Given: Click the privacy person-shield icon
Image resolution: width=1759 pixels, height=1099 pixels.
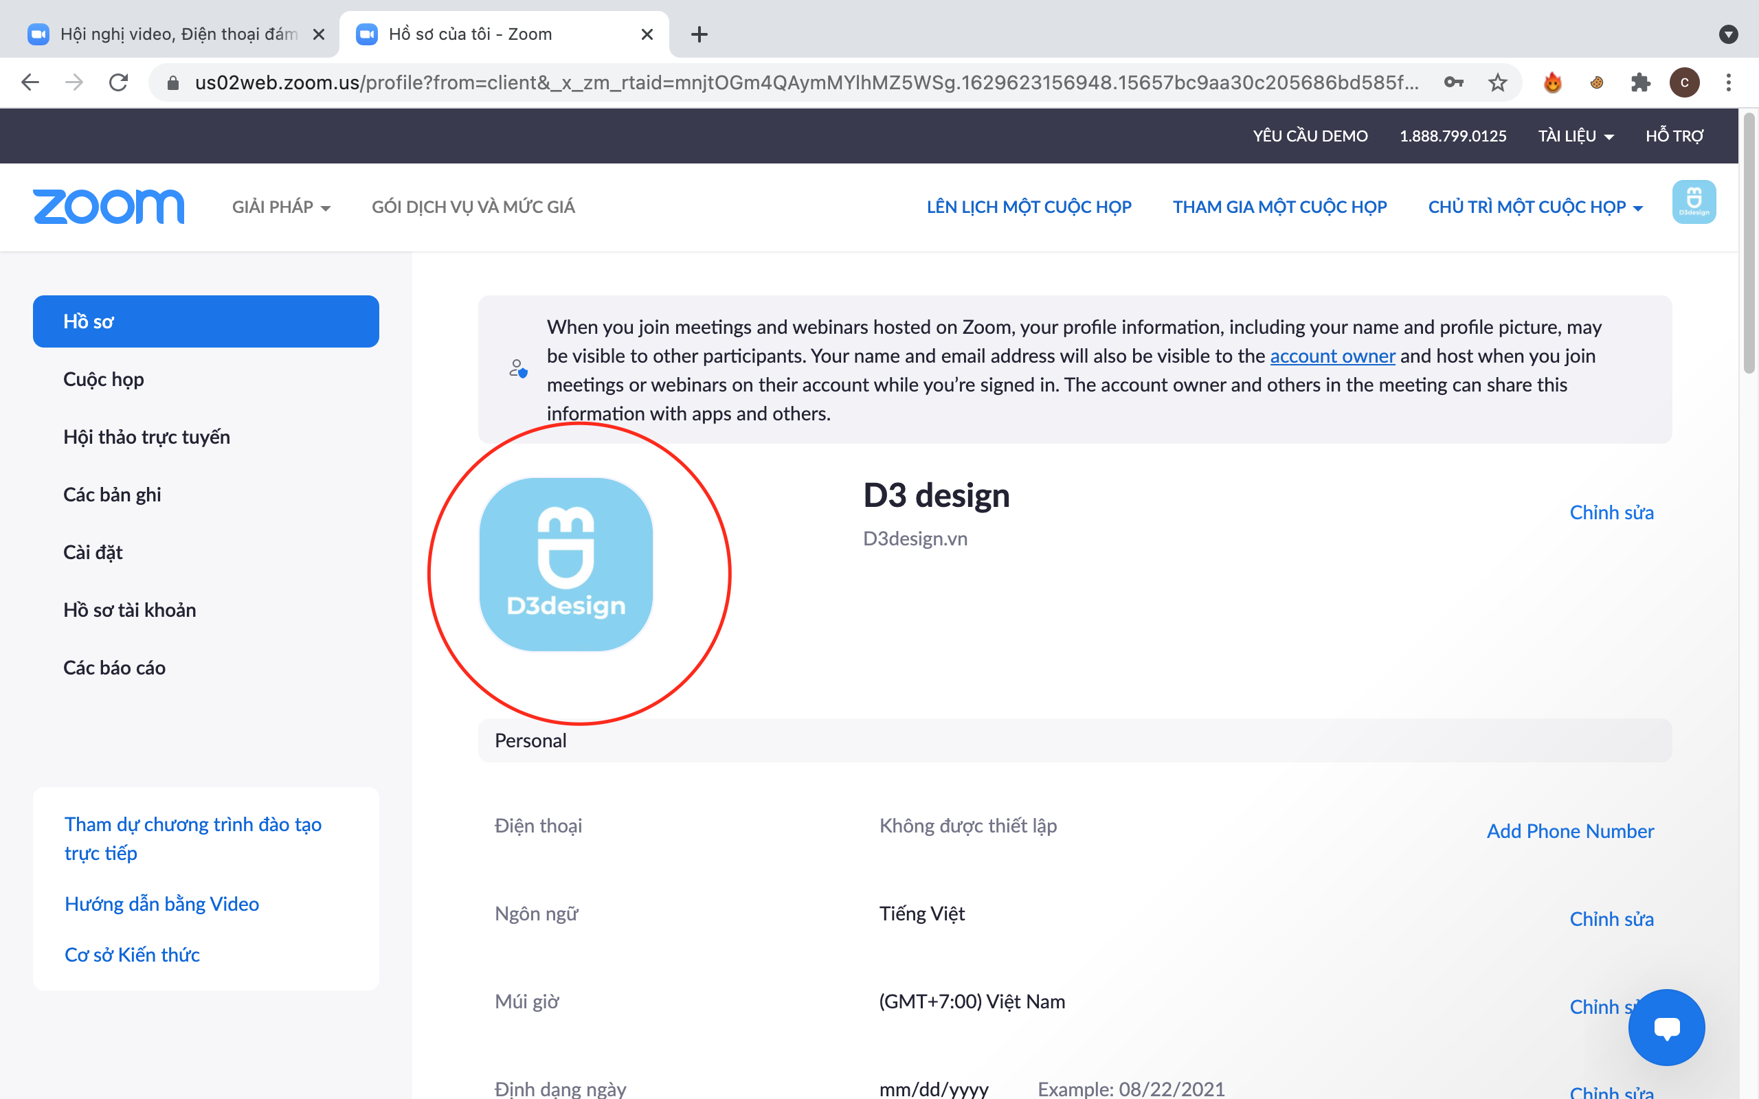Looking at the screenshot, I should click(x=518, y=370).
